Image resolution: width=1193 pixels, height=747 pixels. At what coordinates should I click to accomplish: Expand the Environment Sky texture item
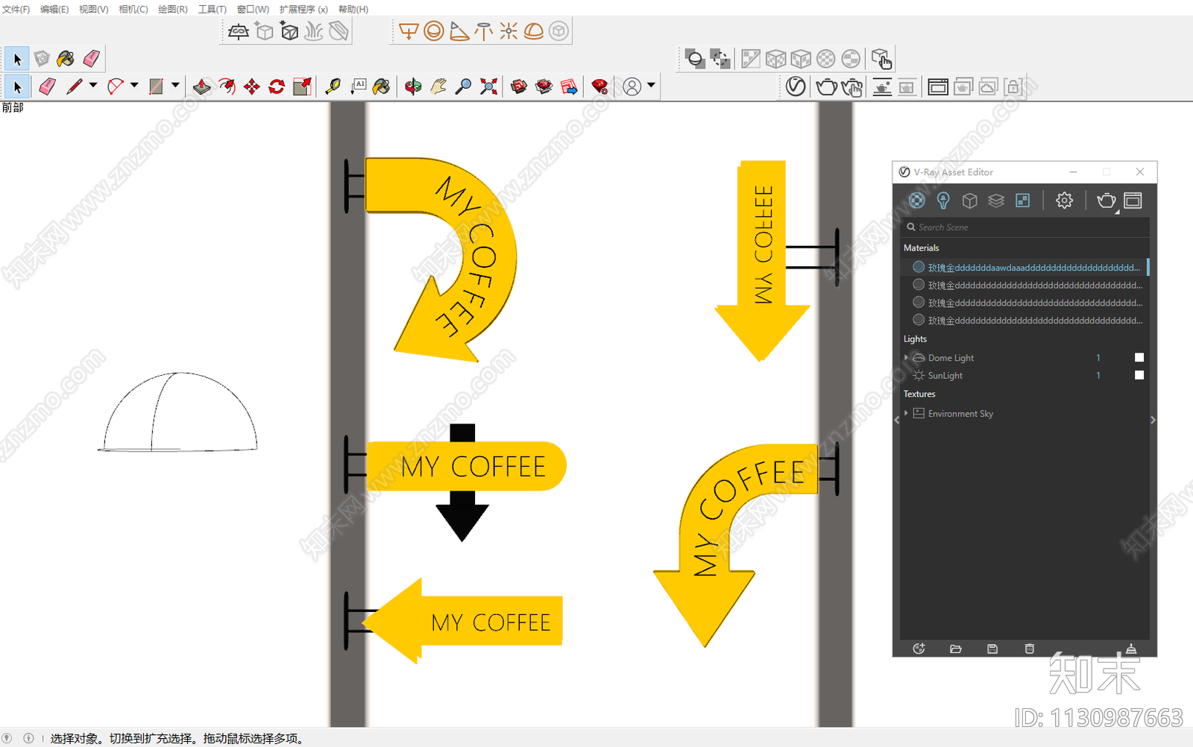coord(906,413)
